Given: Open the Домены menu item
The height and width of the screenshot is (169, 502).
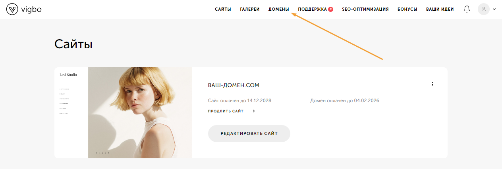Looking at the screenshot, I should coord(279,9).
